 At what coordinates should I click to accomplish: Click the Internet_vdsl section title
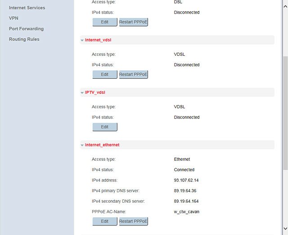pyautogui.click(x=98, y=40)
